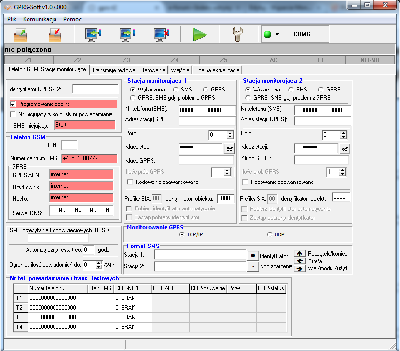This screenshot has height=351, width=400.
Task: Increase Port value for Stacja monitorująca 1
Action: pos(229,133)
